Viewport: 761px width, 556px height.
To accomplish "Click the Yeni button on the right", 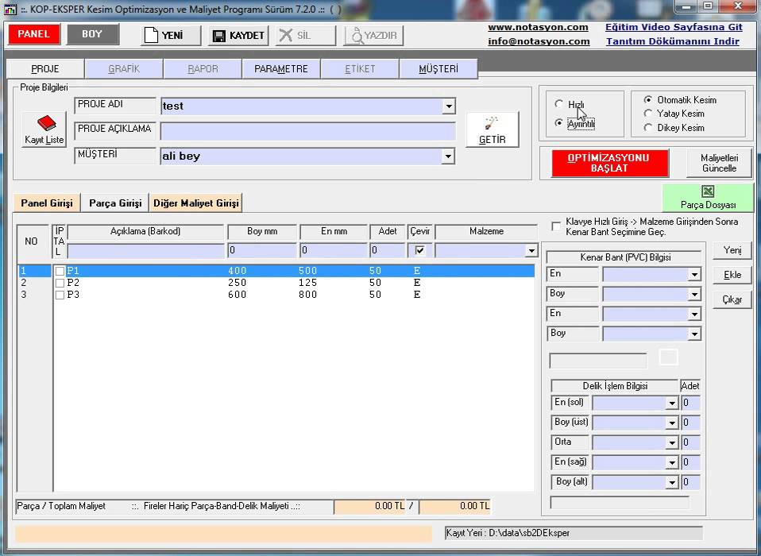I will (x=732, y=250).
